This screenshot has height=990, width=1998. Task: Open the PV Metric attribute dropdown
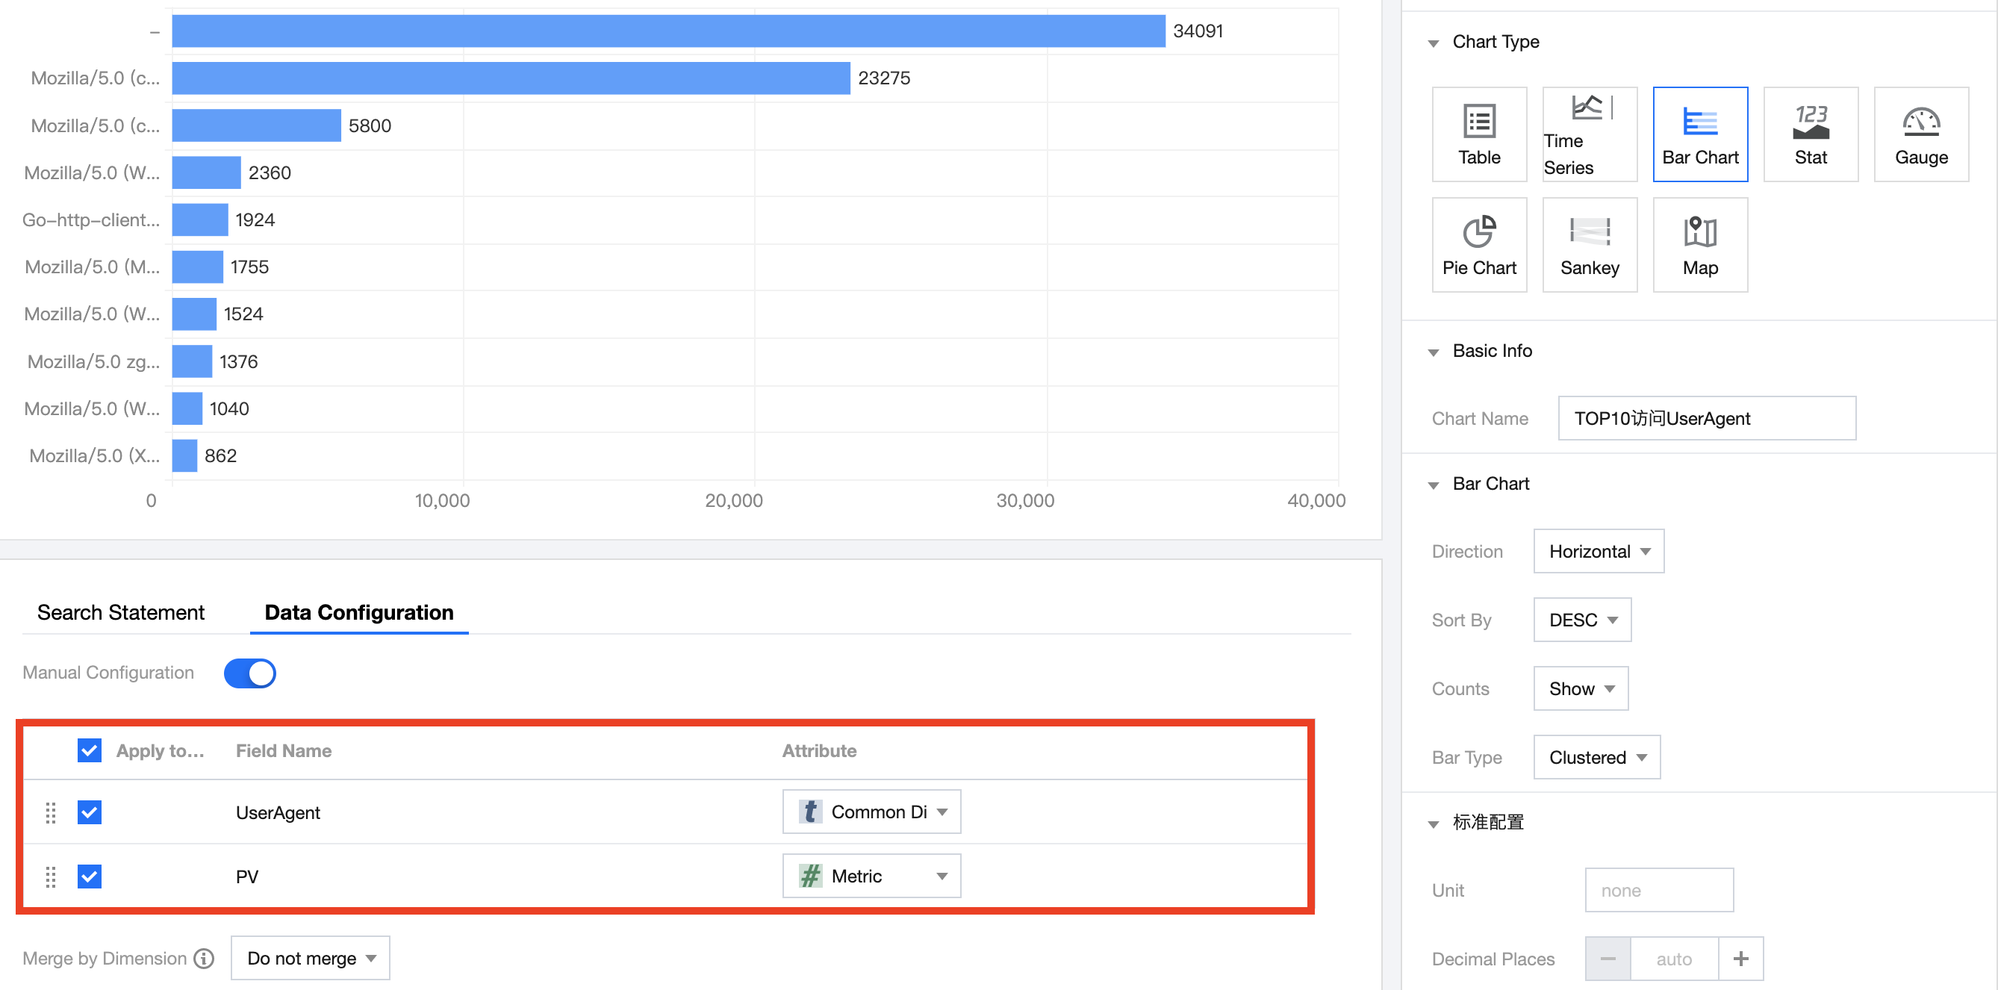click(x=871, y=876)
